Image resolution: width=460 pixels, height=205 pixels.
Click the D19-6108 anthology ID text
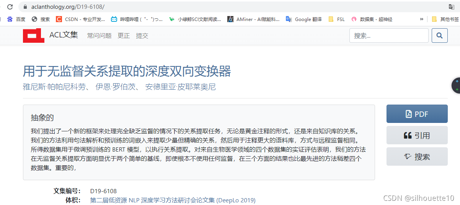click(x=103, y=191)
